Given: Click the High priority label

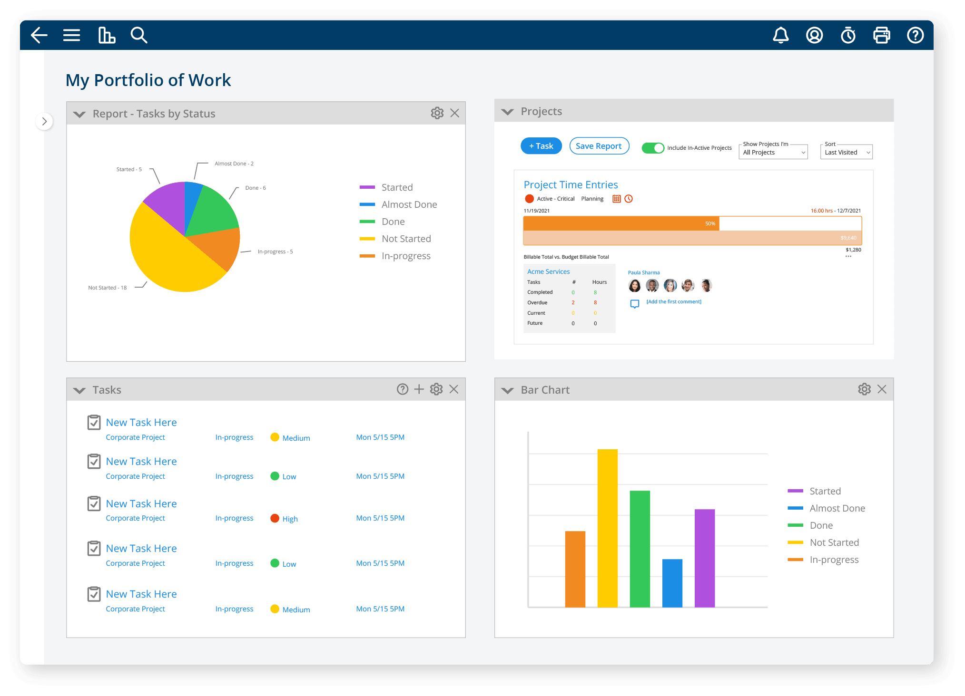Looking at the screenshot, I should [290, 519].
